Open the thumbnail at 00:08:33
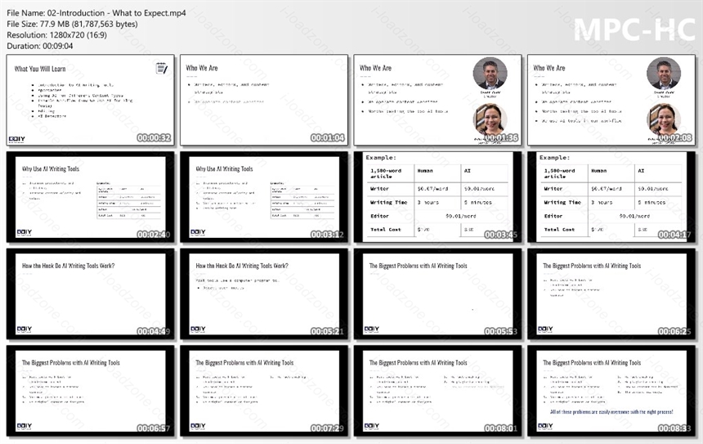 pyautogui.click(x=611, y=391)
